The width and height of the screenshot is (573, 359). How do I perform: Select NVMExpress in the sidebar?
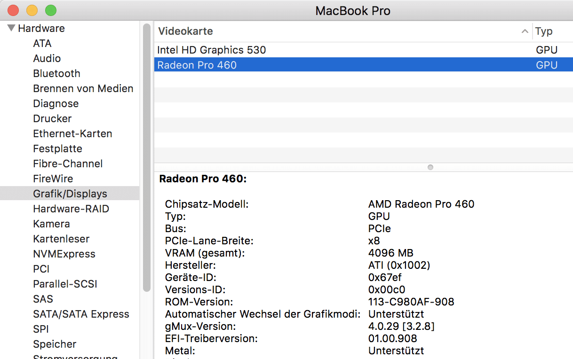pyautogui.click(x=64, y=254)
